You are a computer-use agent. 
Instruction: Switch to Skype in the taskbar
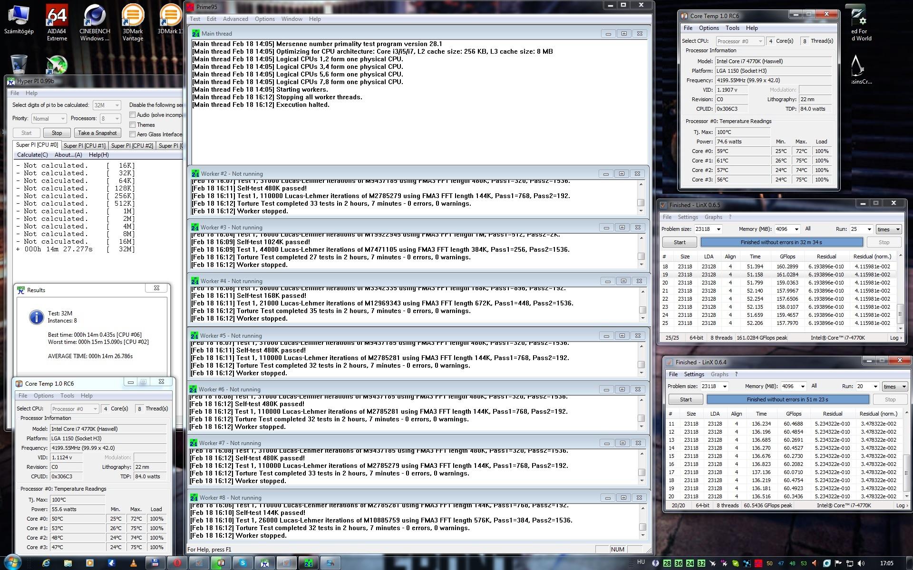243,563
